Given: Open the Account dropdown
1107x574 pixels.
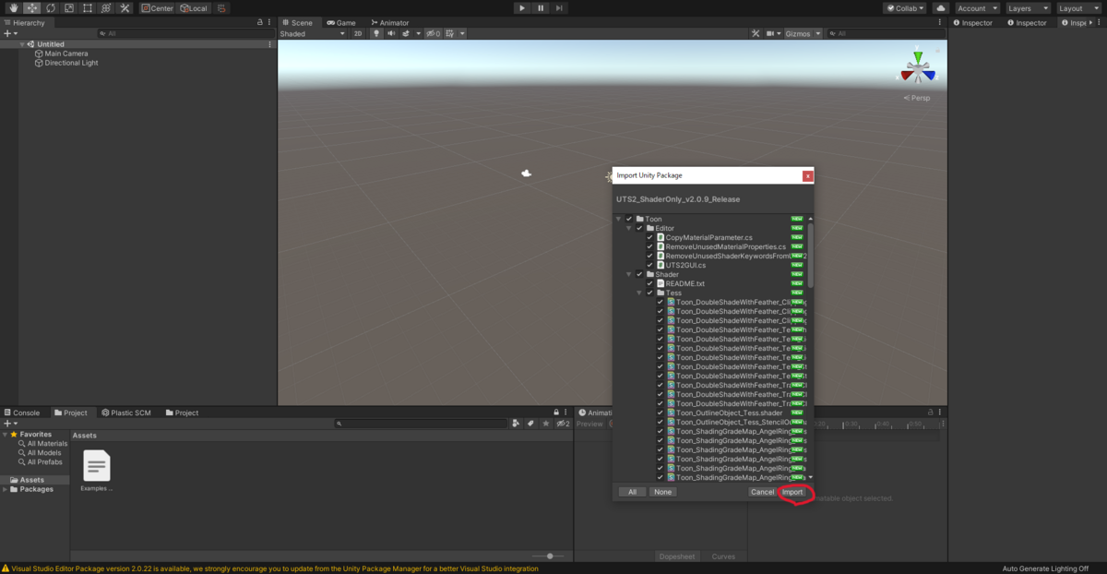Looking at the screenshot, I should [976, 8].
